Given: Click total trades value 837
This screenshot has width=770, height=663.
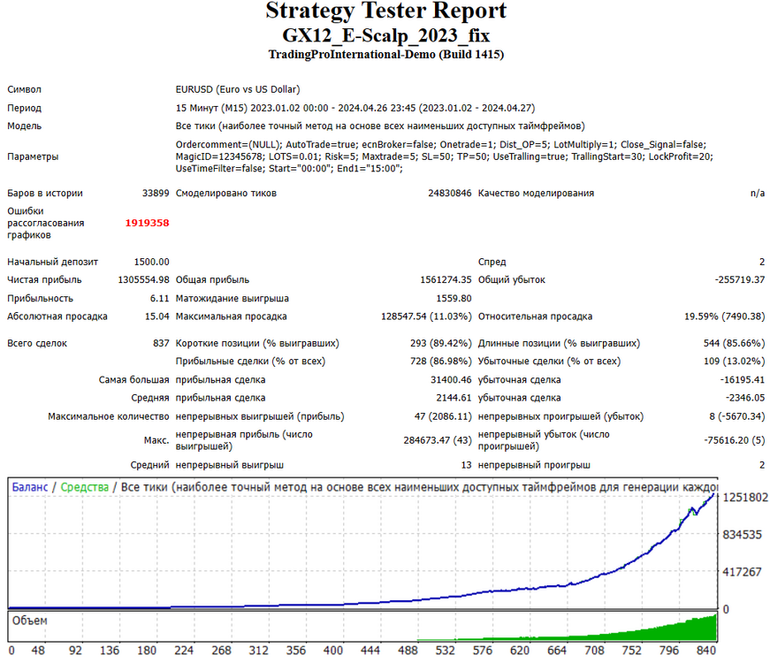Looking at the screenshot, I should coord(161,343).
